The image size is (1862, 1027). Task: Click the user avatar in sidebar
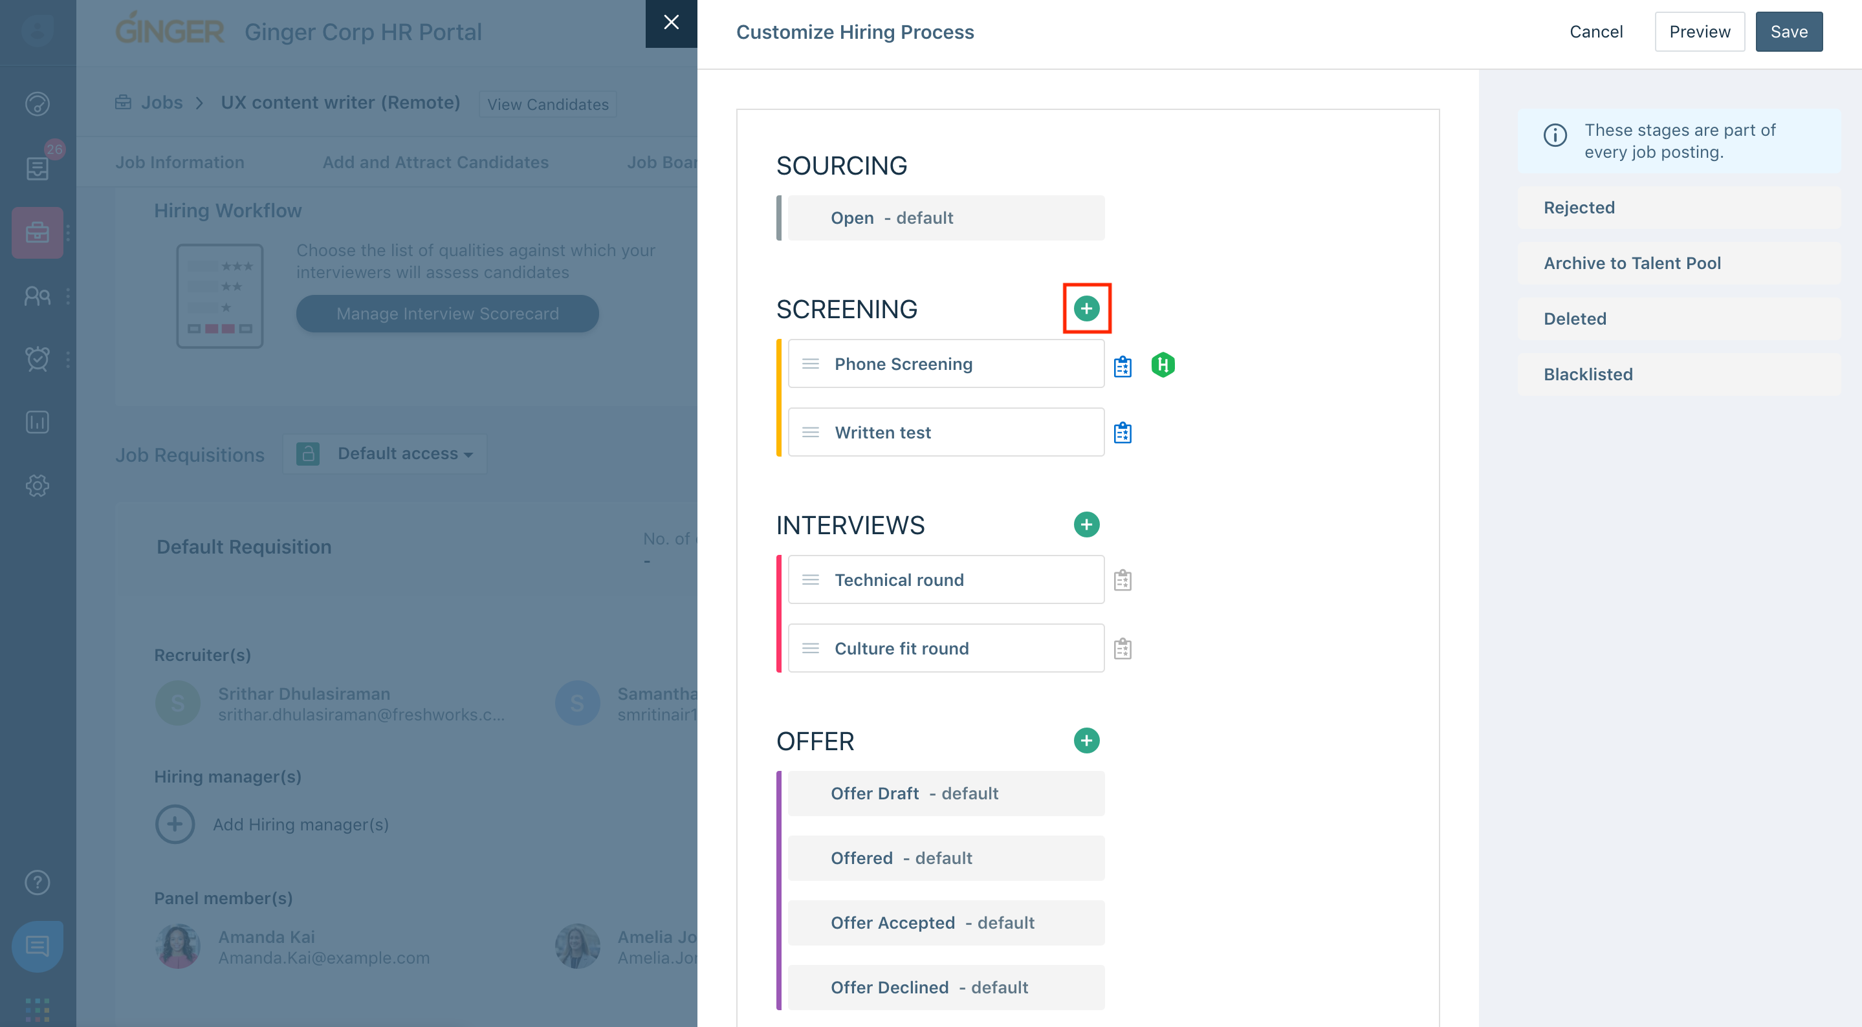(38, 30)
